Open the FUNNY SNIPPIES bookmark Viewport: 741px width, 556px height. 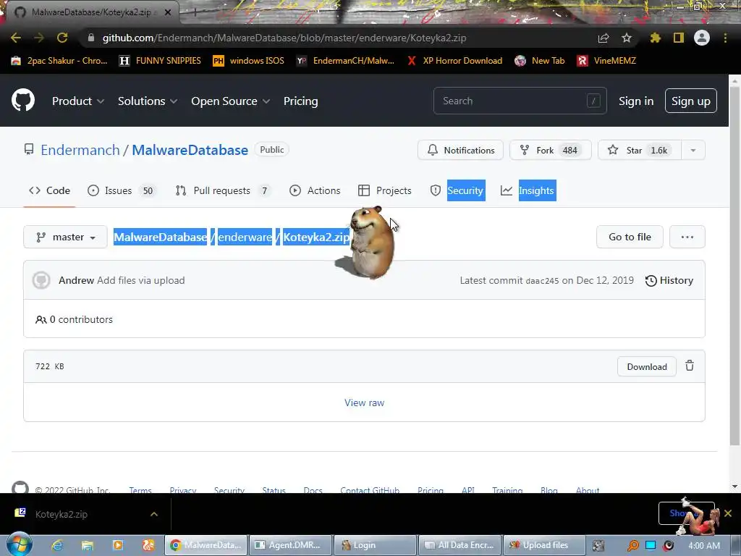pyautogui.click(x=160, y=61)
